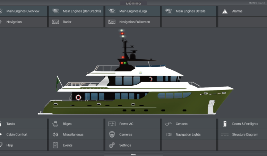267x156 pixels.
Task: Click the Settings gear icon
Action: pyautogui.click(x=112, y=145)
